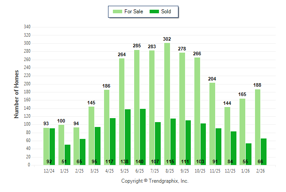Click the 4/25 x-axis date label
Viewport: 286px width, 192px height.
[109, 170]
